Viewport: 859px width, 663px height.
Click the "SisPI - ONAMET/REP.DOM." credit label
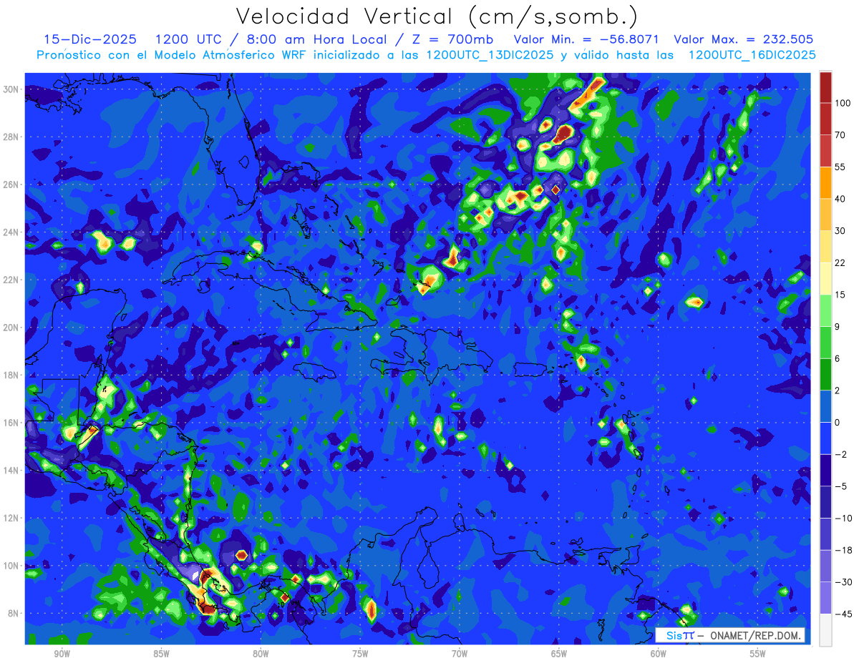pos(730,635)
